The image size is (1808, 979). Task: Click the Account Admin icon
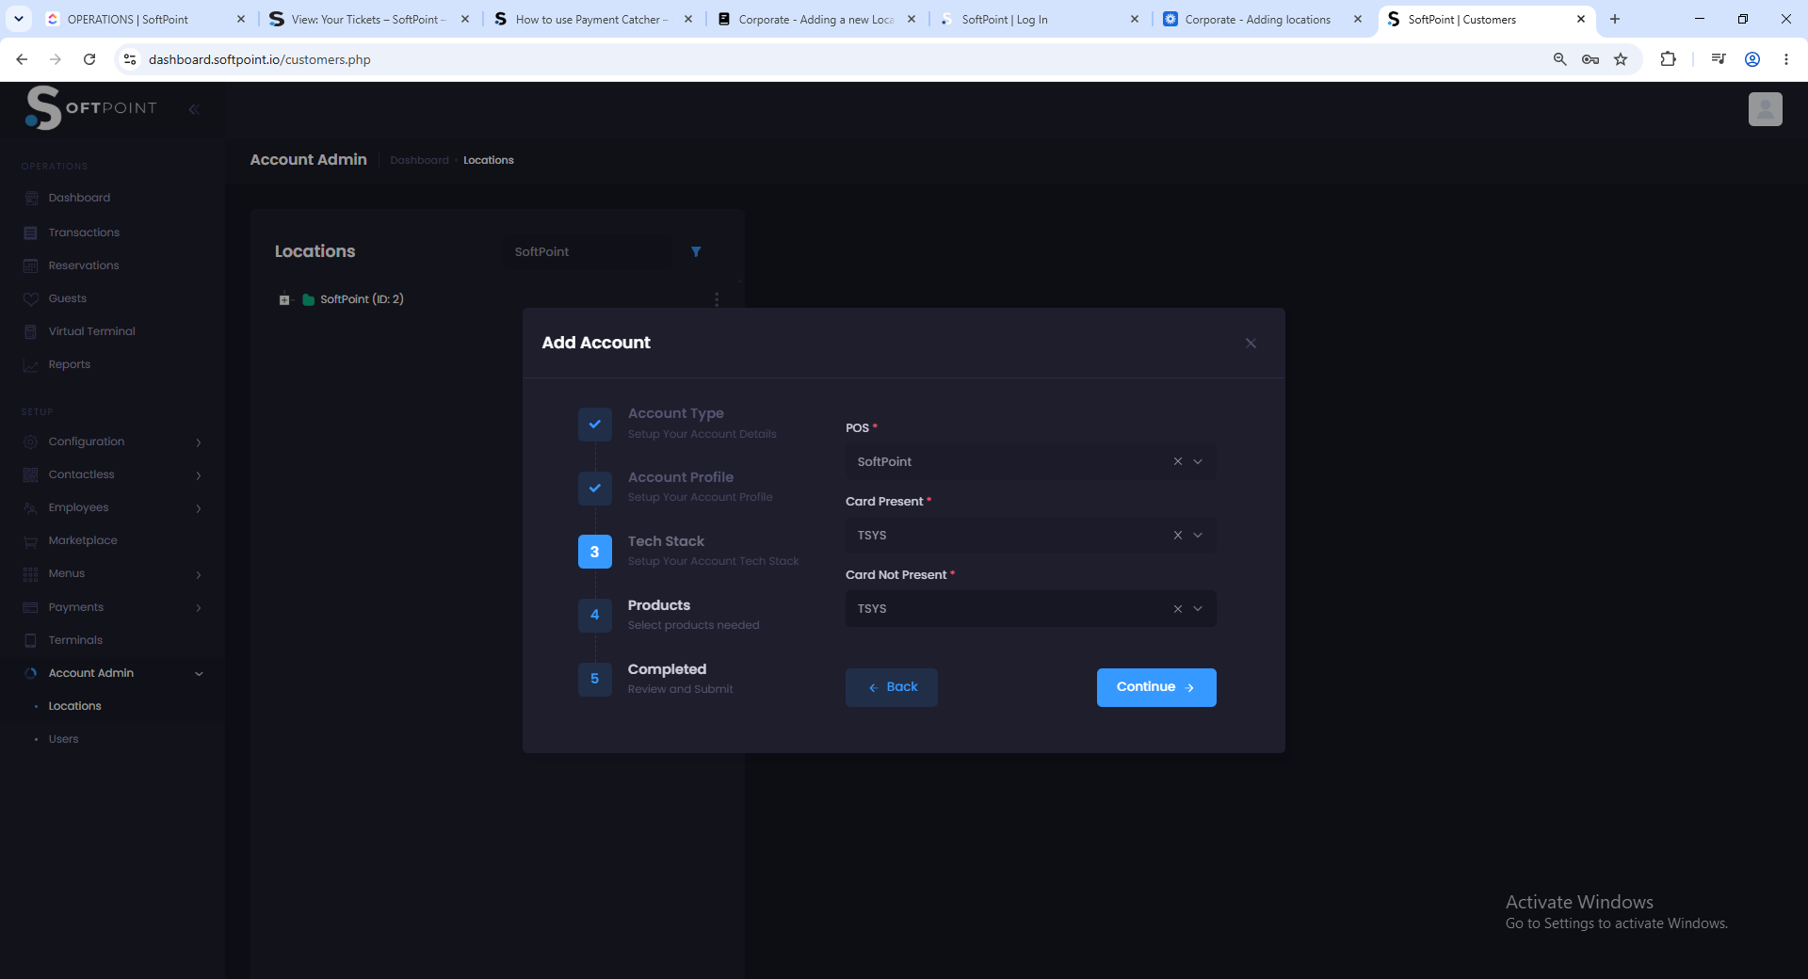point(30,673)
